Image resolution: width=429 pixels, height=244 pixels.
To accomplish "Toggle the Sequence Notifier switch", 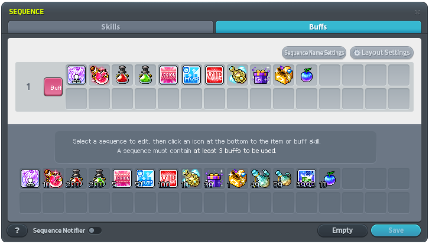I will [95, 230].
